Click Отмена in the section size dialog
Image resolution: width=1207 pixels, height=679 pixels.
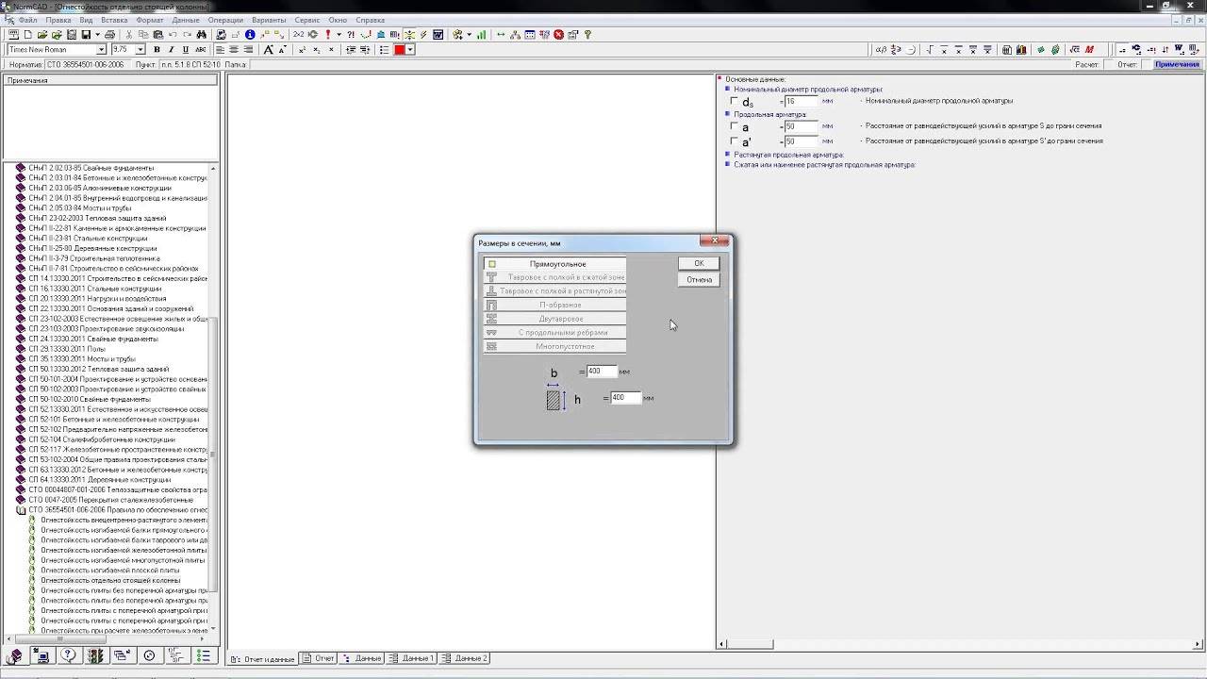699,279
